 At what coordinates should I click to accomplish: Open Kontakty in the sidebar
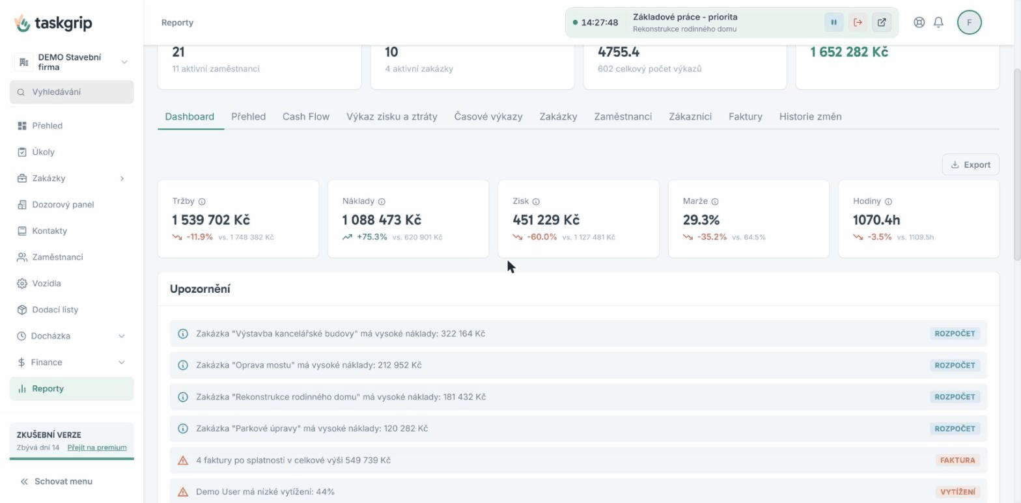(72, 231)
